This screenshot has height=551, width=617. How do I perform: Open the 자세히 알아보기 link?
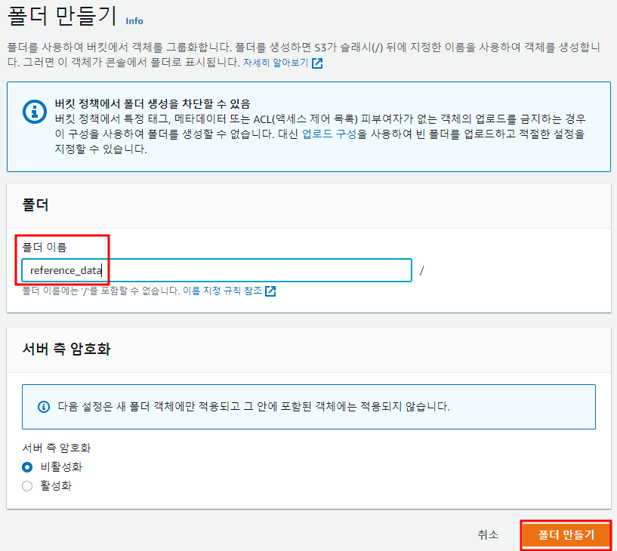tap(276, 63)
